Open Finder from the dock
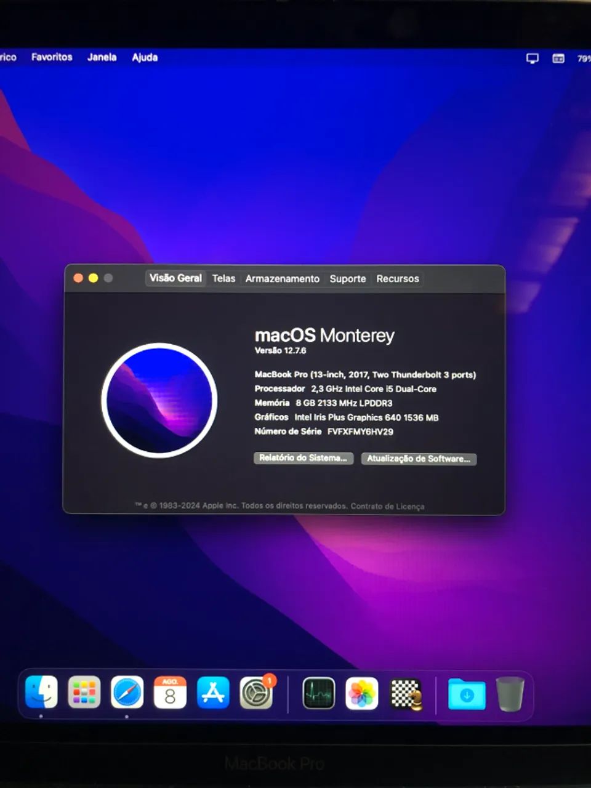591x788 pixels. click(41, 692)
